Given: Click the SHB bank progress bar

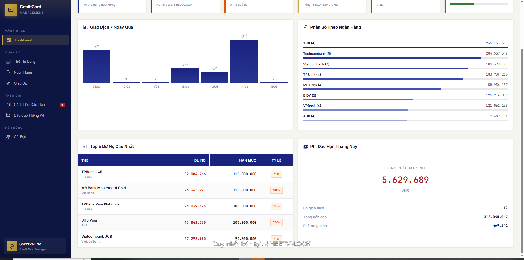Looking at the screenshot, I should click(x=405, y=47).
